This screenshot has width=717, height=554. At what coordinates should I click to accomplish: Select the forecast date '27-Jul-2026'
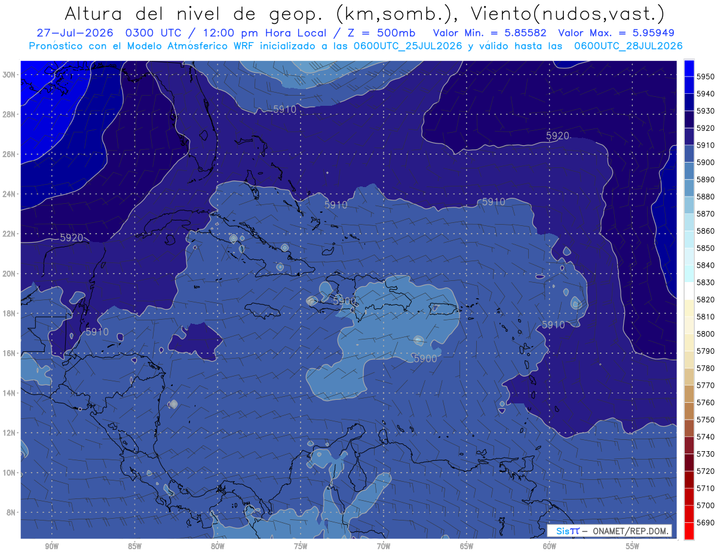tap(75, 33)
